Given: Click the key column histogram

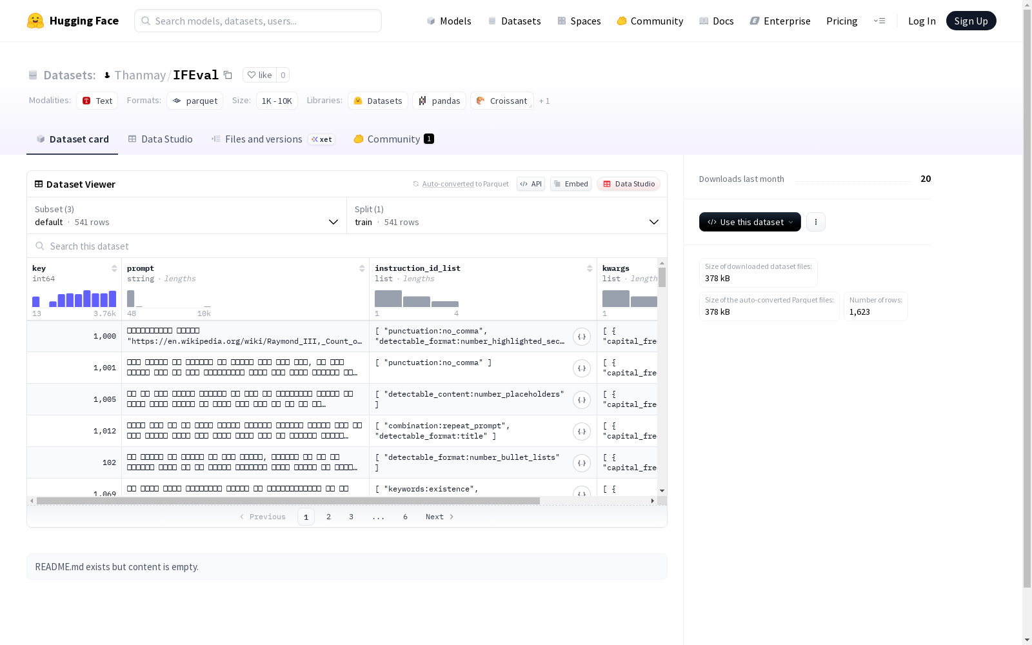Looking at the screenshot, I should pos(74,299).
